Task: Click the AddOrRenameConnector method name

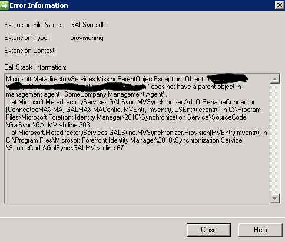Action: 219,102
